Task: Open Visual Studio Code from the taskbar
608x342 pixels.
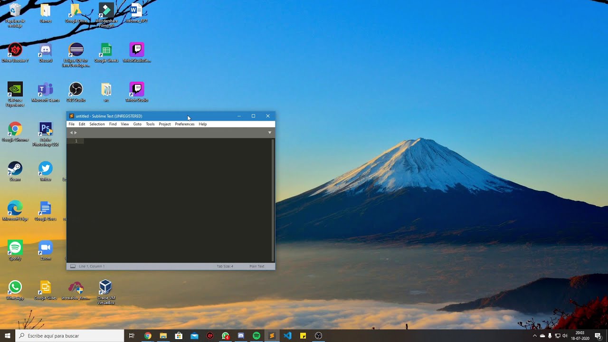Action: click(x=287, y=336)
